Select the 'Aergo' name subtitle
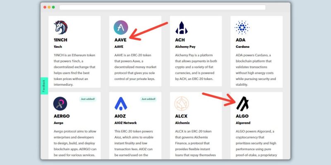Screen dimensions: 331x165 coord(58,123)
